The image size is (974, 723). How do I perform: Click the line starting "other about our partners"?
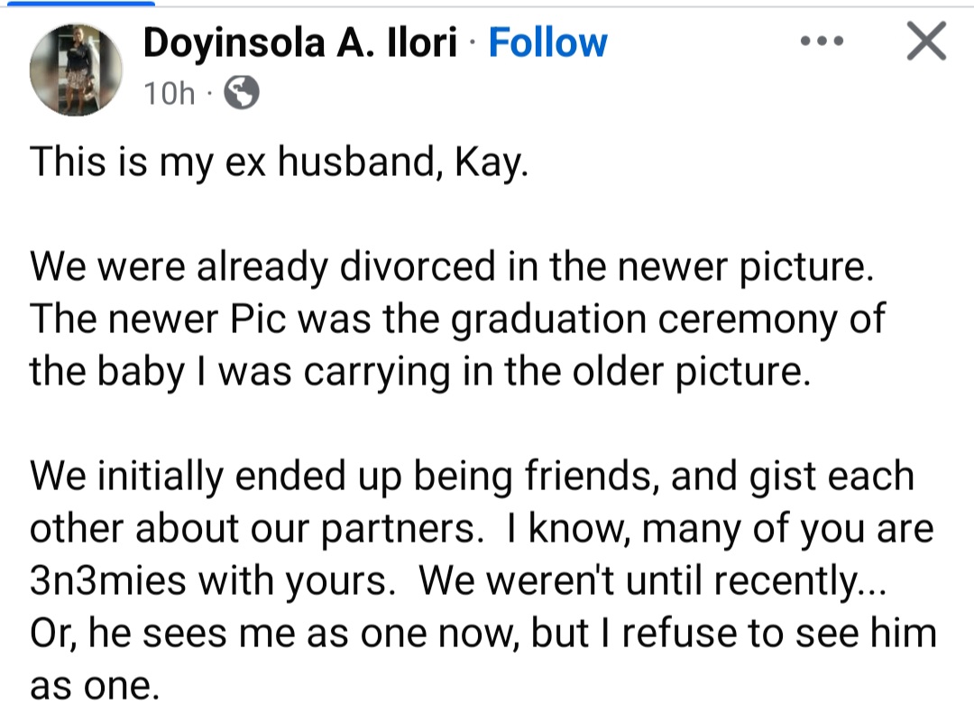point(482,529)
